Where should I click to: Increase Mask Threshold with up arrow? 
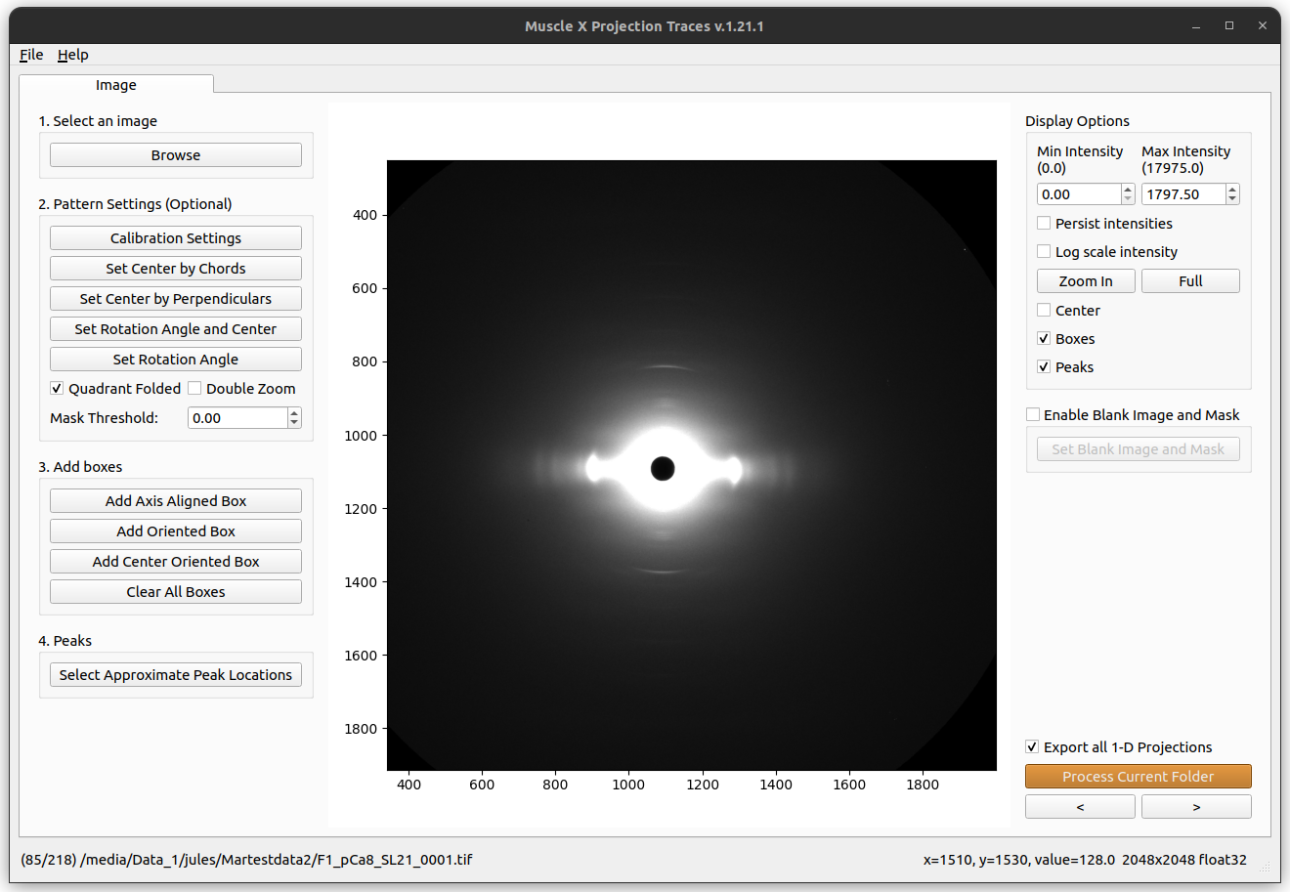pos(294,413)
